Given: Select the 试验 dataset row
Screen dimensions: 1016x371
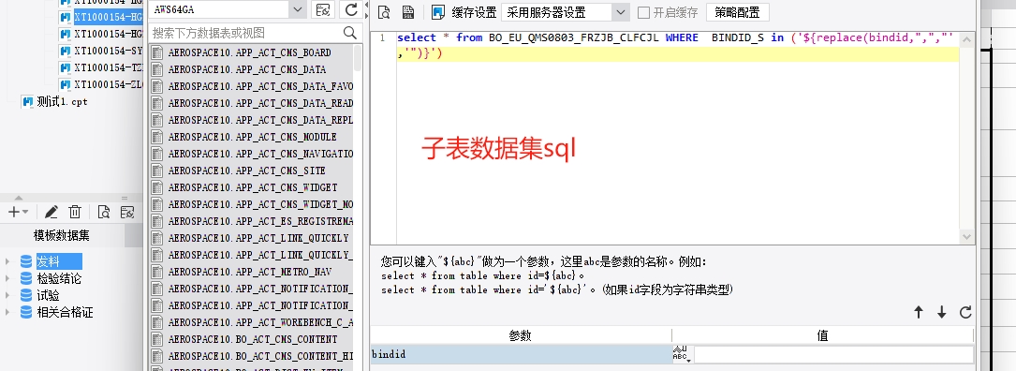Looking at the screenshot, I should click(49, 295).
